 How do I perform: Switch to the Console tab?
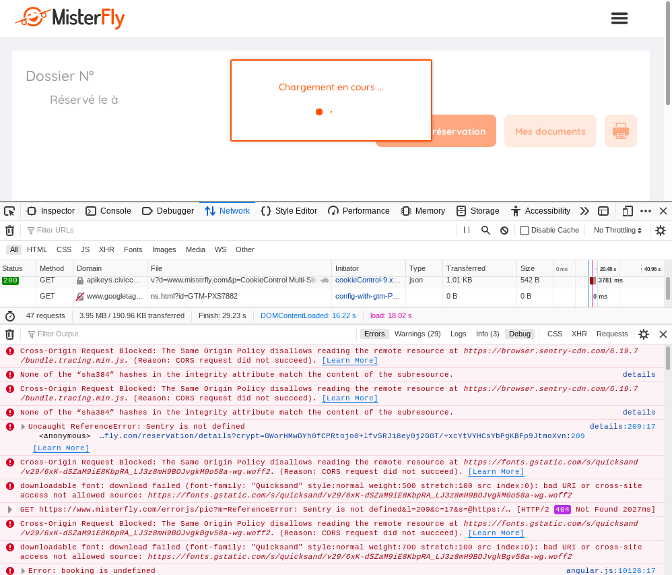tap(108, 211)
